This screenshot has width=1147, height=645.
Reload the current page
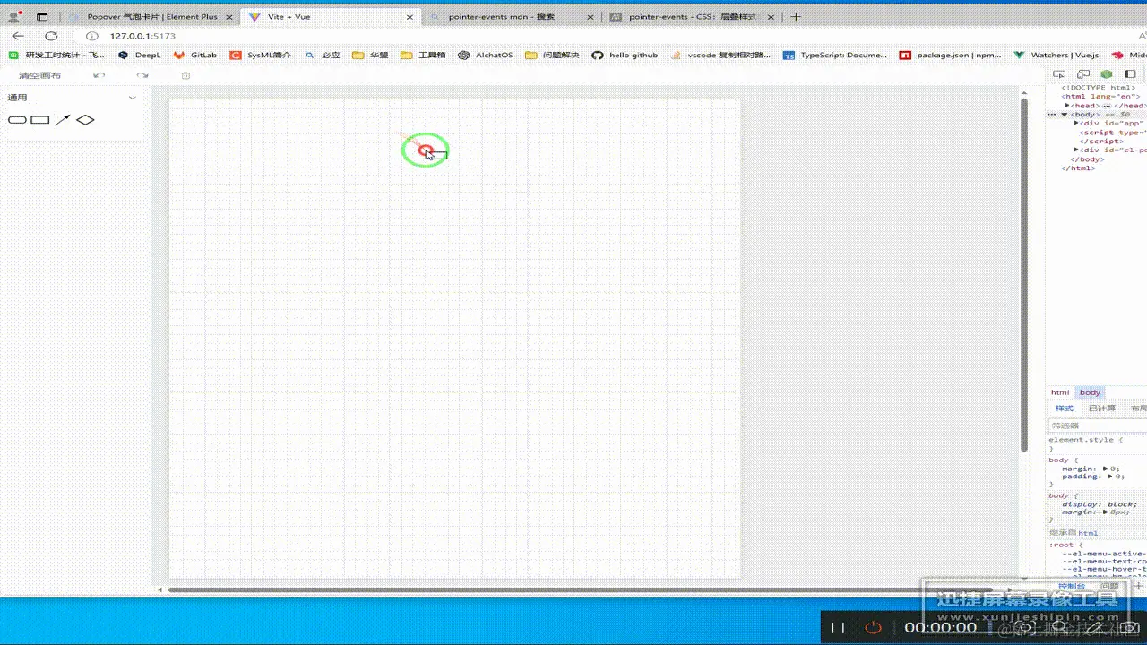[x=51, y=36]
